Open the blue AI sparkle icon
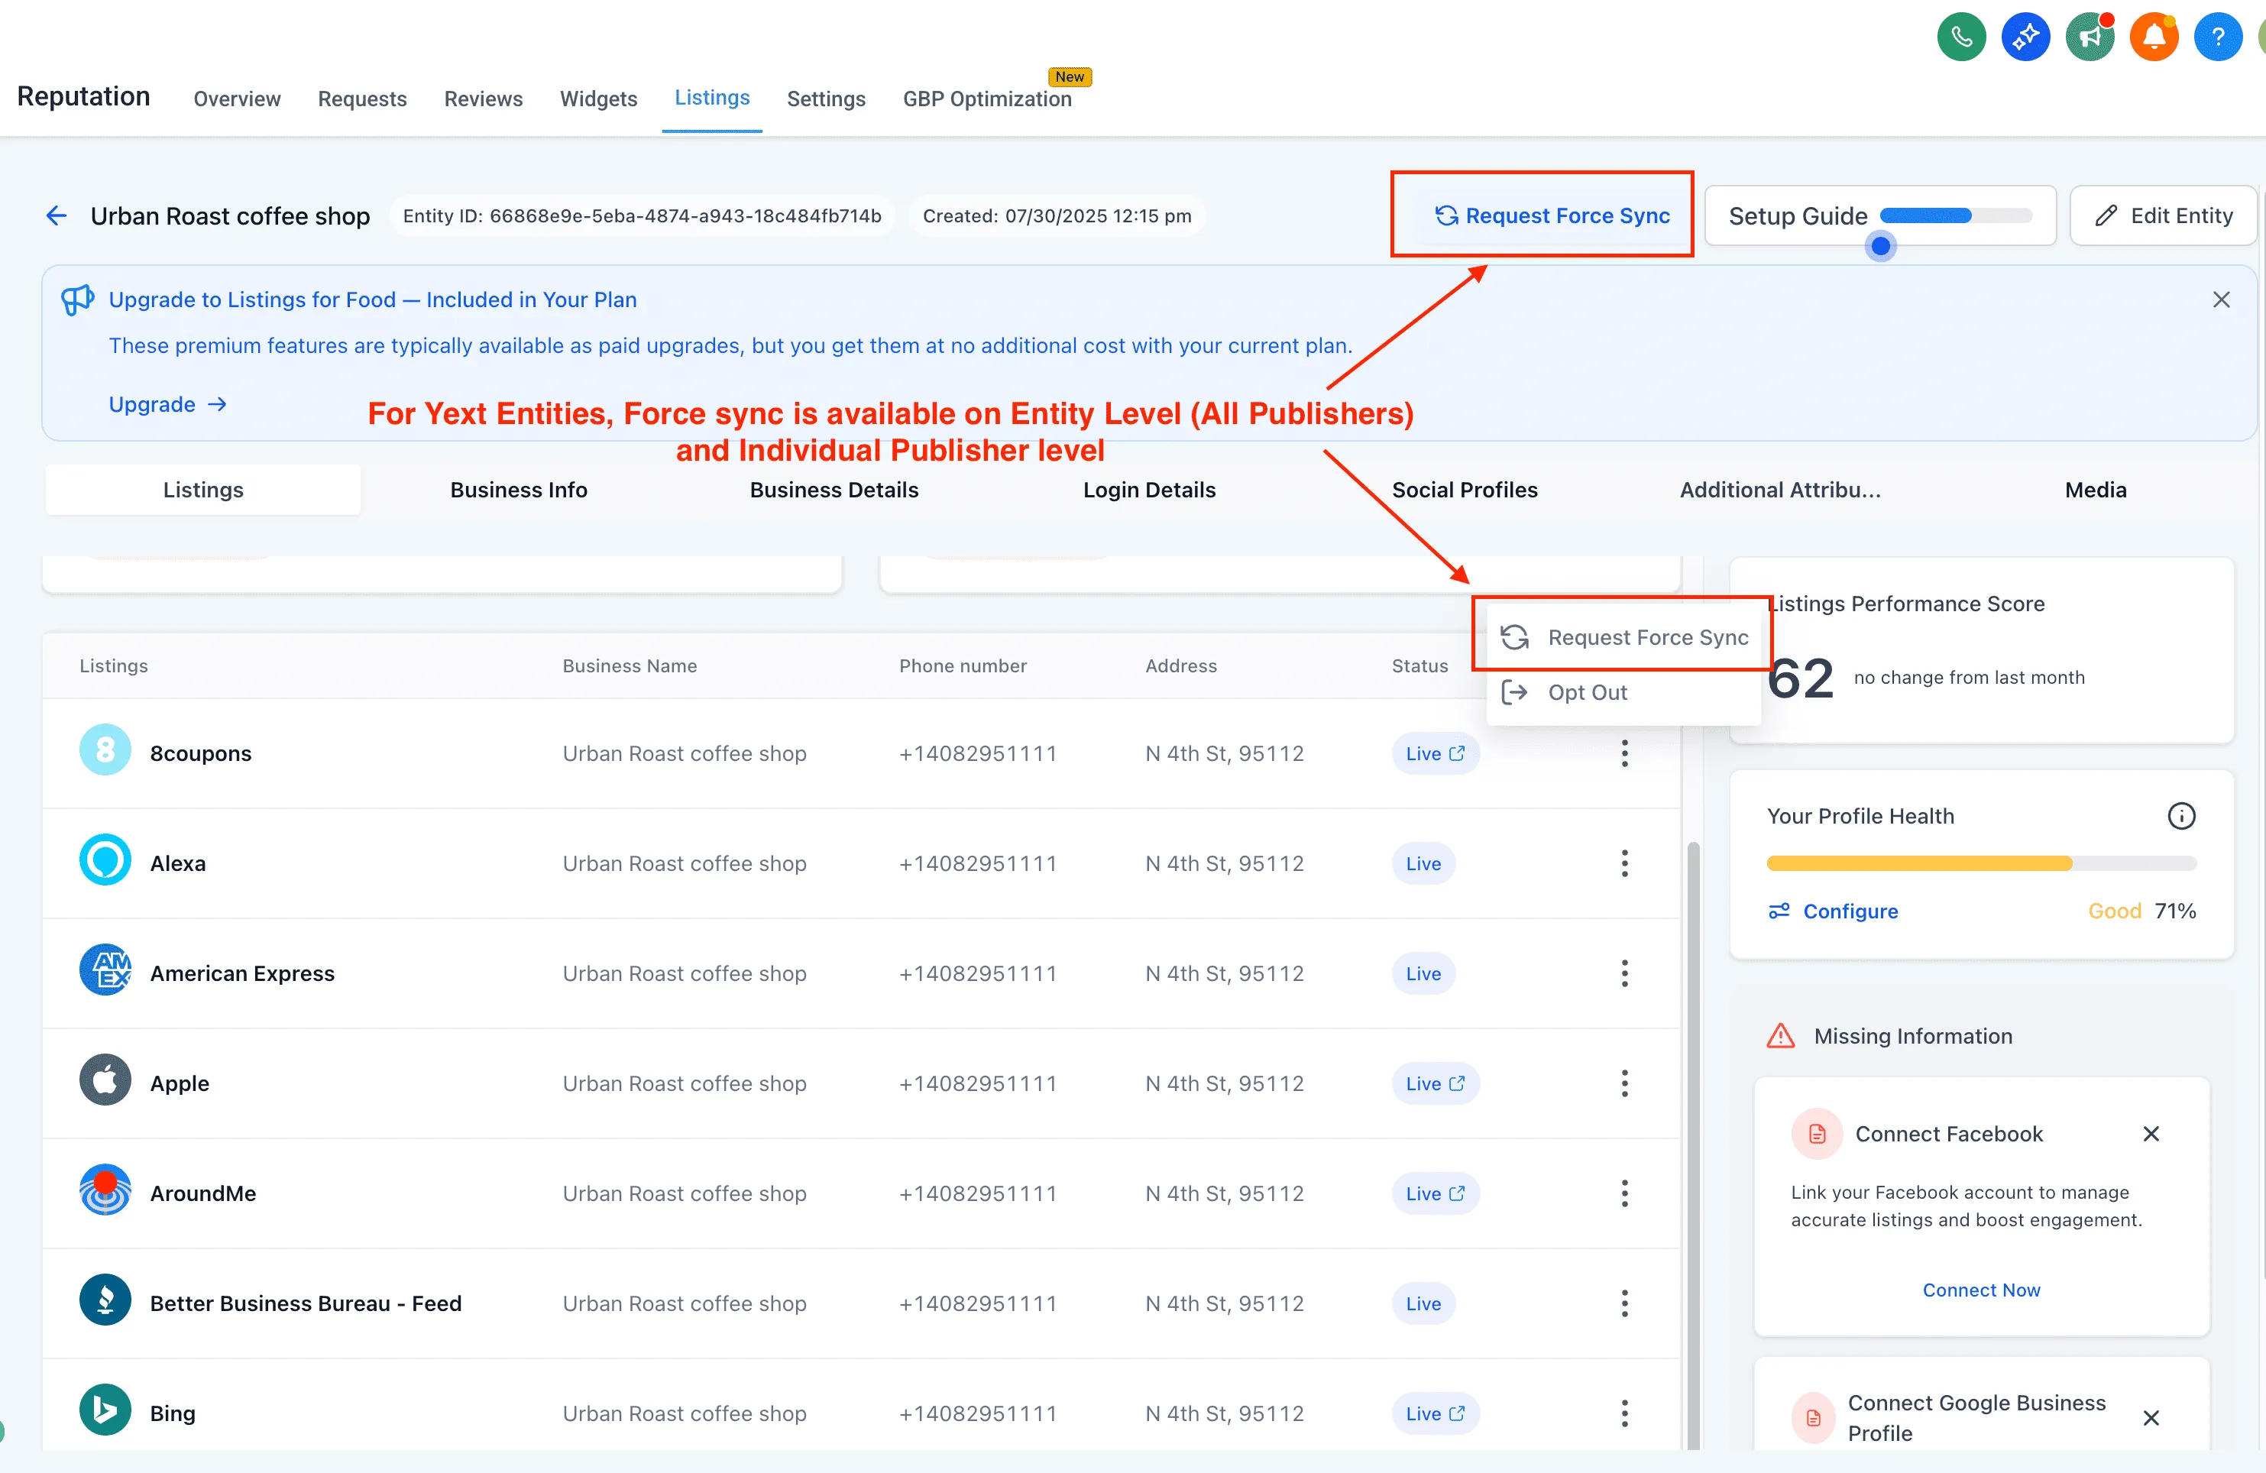 tap(2025, 37)
